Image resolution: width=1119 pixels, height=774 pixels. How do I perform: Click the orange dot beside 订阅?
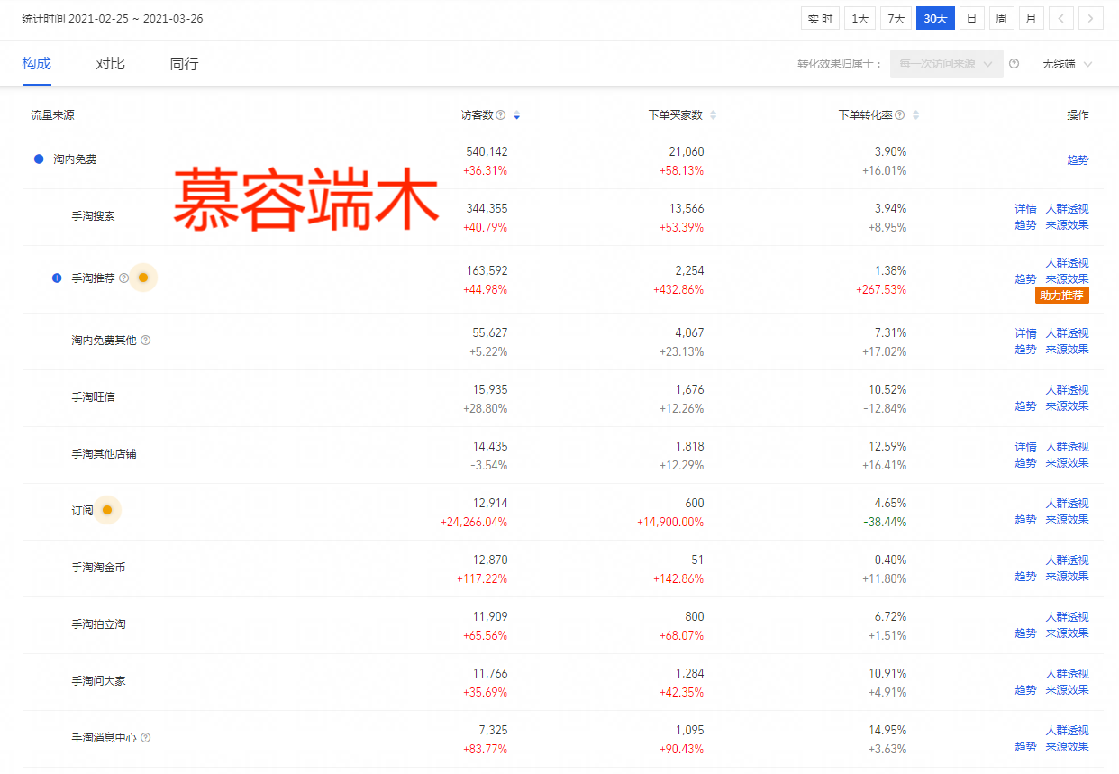click(x=107, y=511)
